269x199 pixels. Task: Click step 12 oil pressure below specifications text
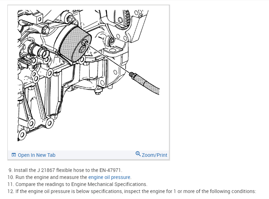pyautogui.click(x=132, y=191)
